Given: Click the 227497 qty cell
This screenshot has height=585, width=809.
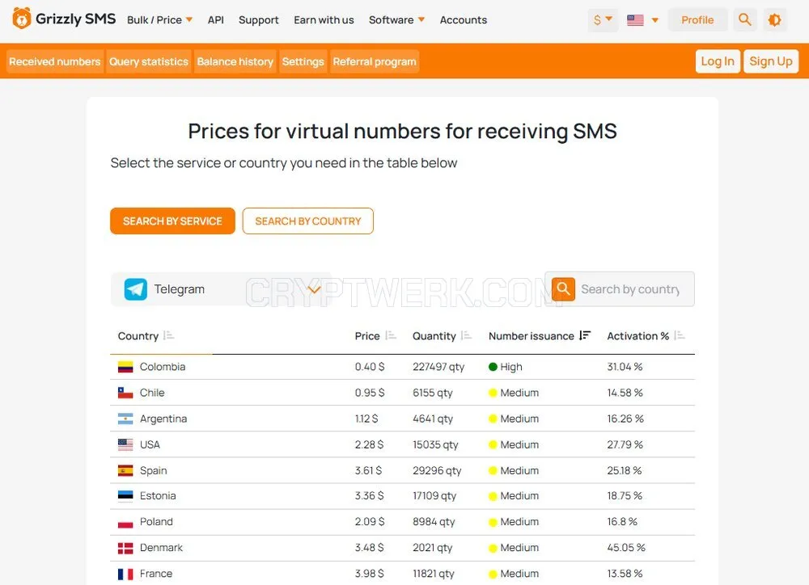Looking at the screenshot, I should pyautogui.click(x=438, y=367).
